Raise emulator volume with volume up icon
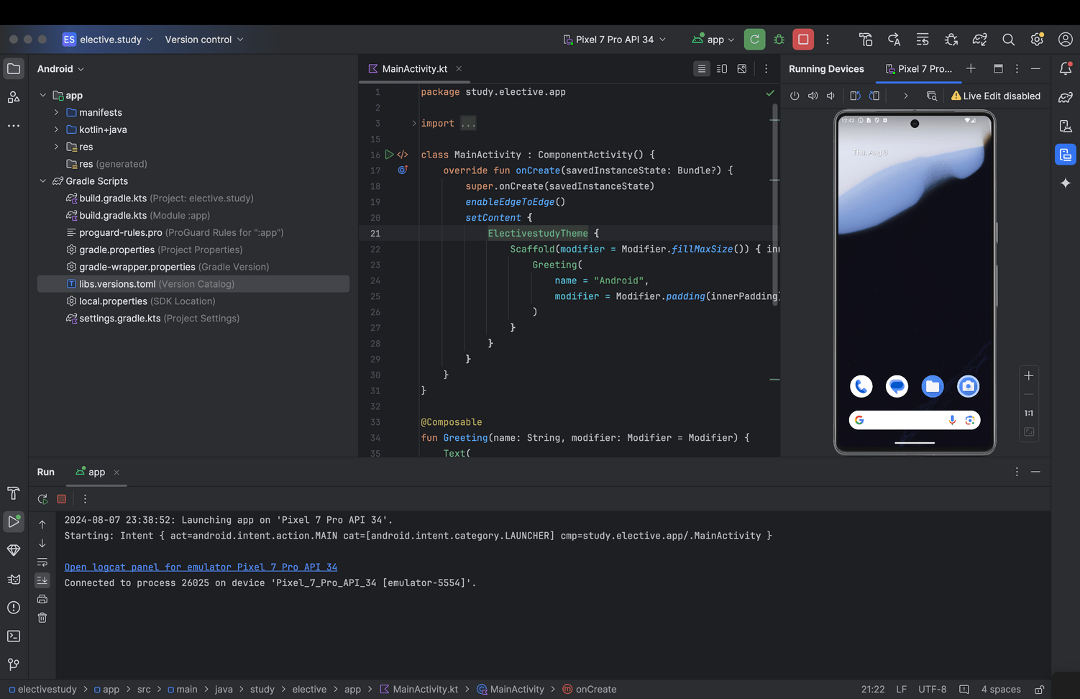Image resolution: width=1080 pixels, height=699 pixels. pyautogui.click(x=813, y=96)
